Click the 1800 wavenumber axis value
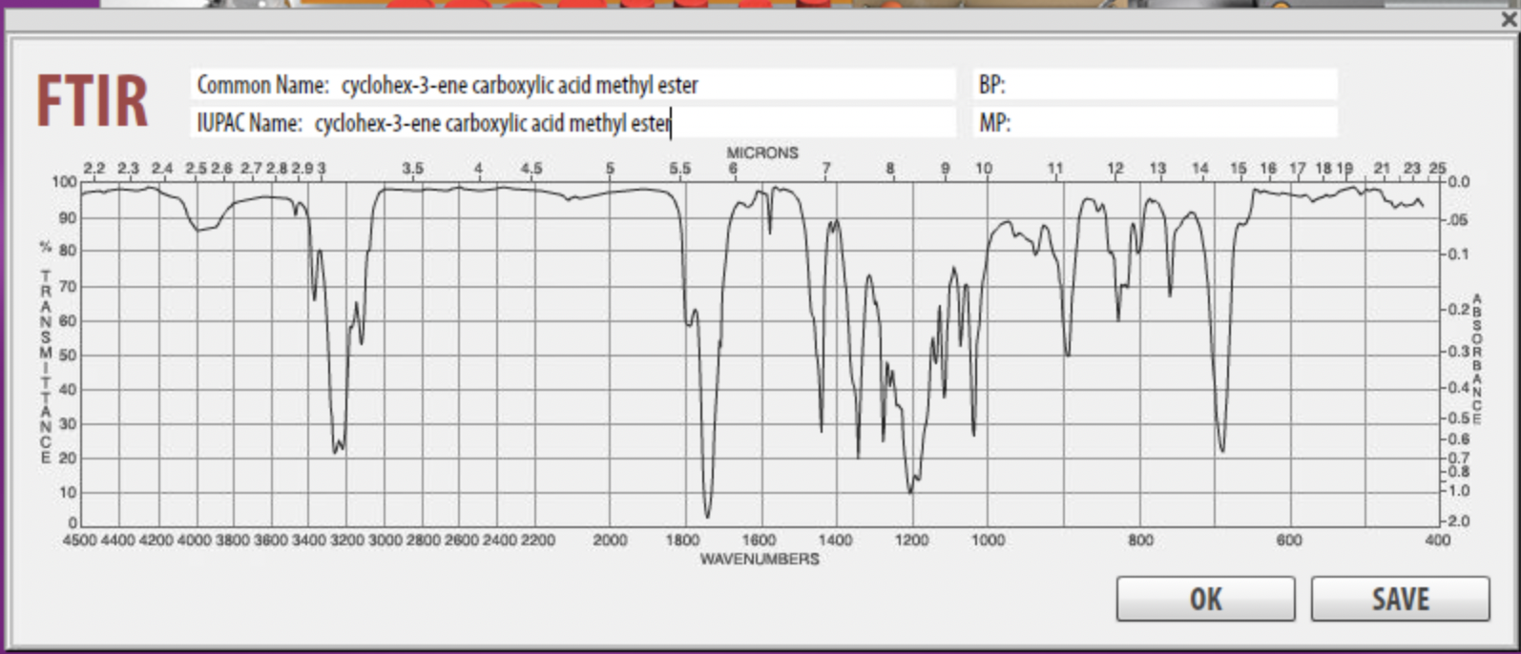Screen dimensions: 1521x654 pyautogui.click(x=682, y=541)
